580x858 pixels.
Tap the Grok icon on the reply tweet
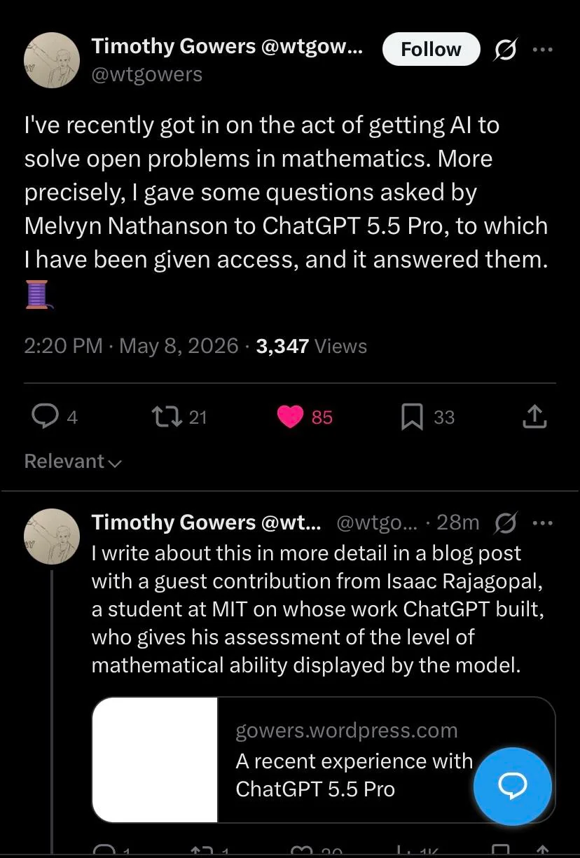coord(506,523)
